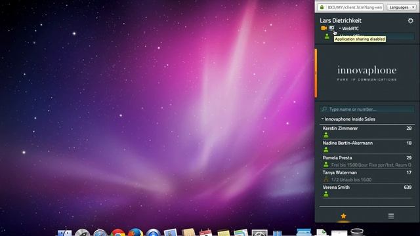
Task: Open Finder from the Dock
Action: click(x=64, y=233)
